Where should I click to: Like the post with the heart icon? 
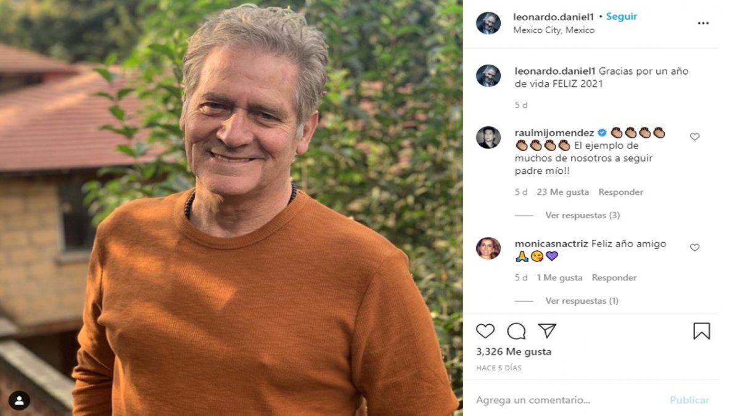[485, 332]
